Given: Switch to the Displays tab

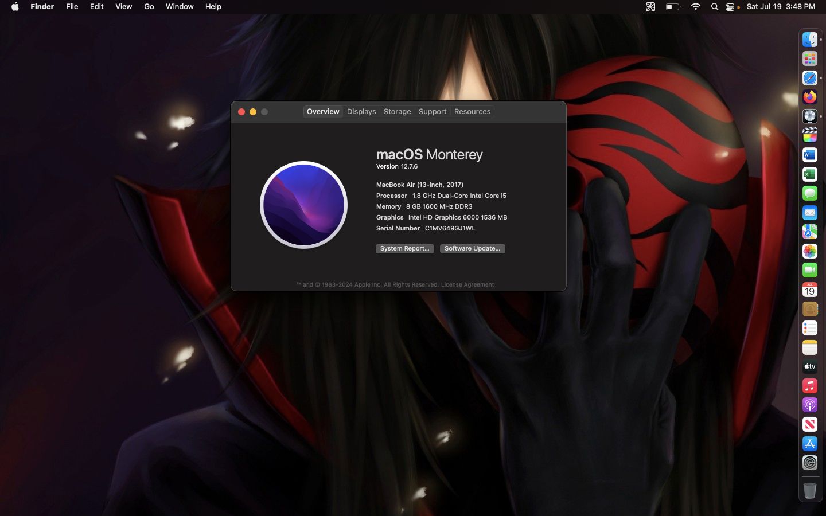Looking at the screenshot, I should pos(361,112).
